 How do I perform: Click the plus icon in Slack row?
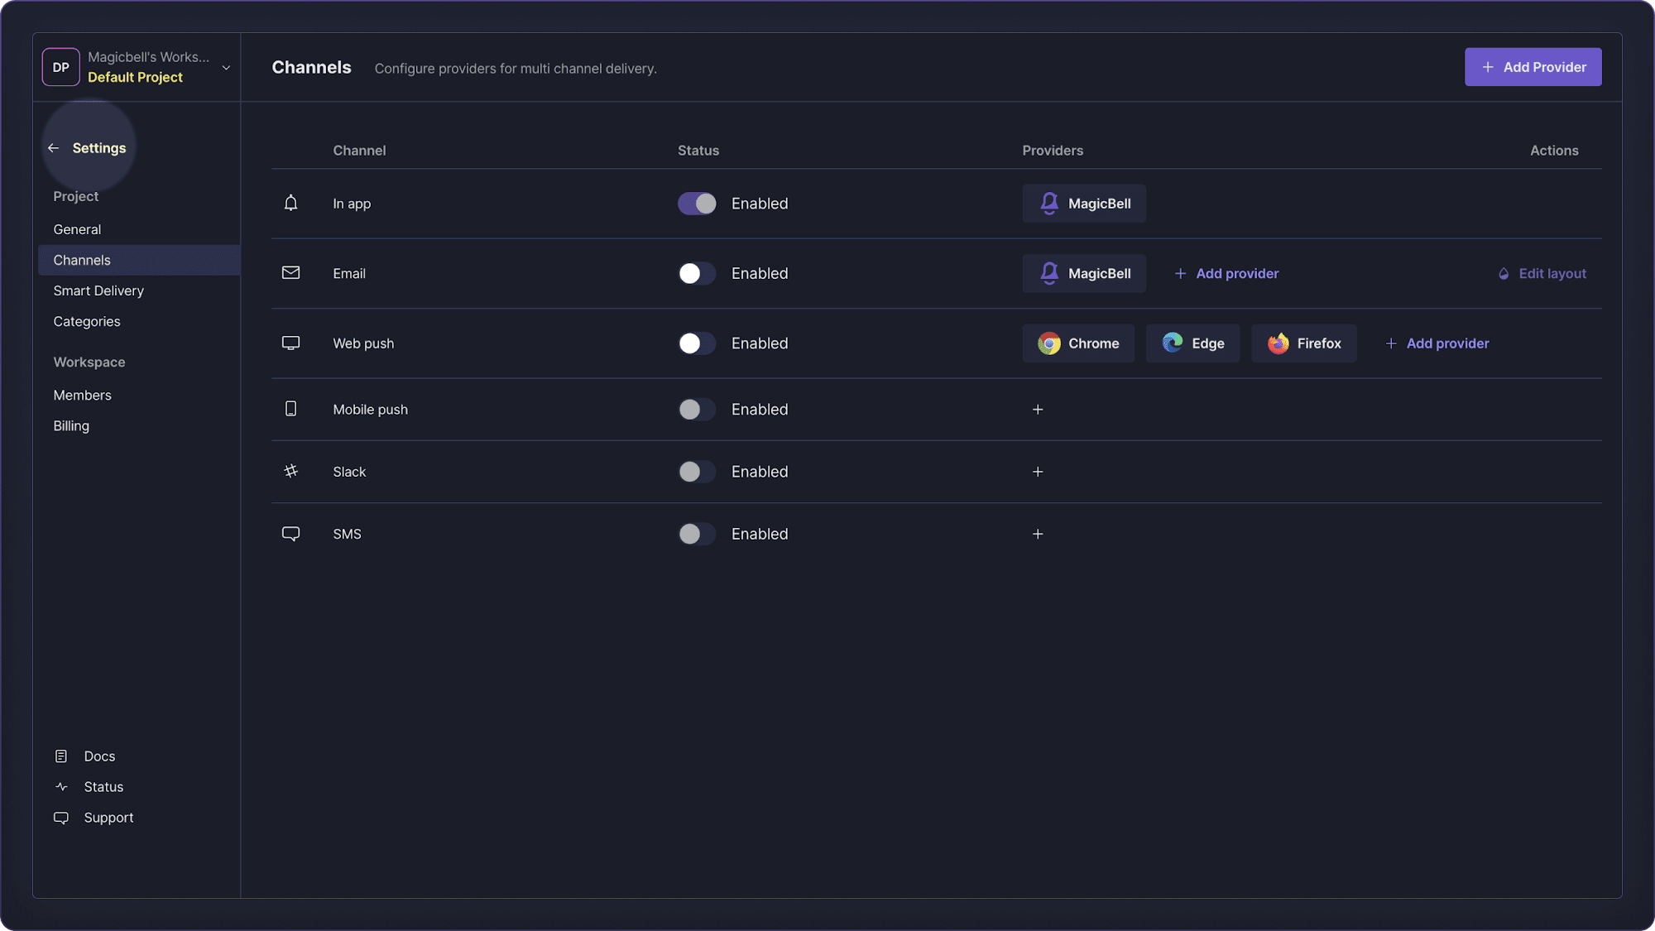click(x=1038, y=472)
